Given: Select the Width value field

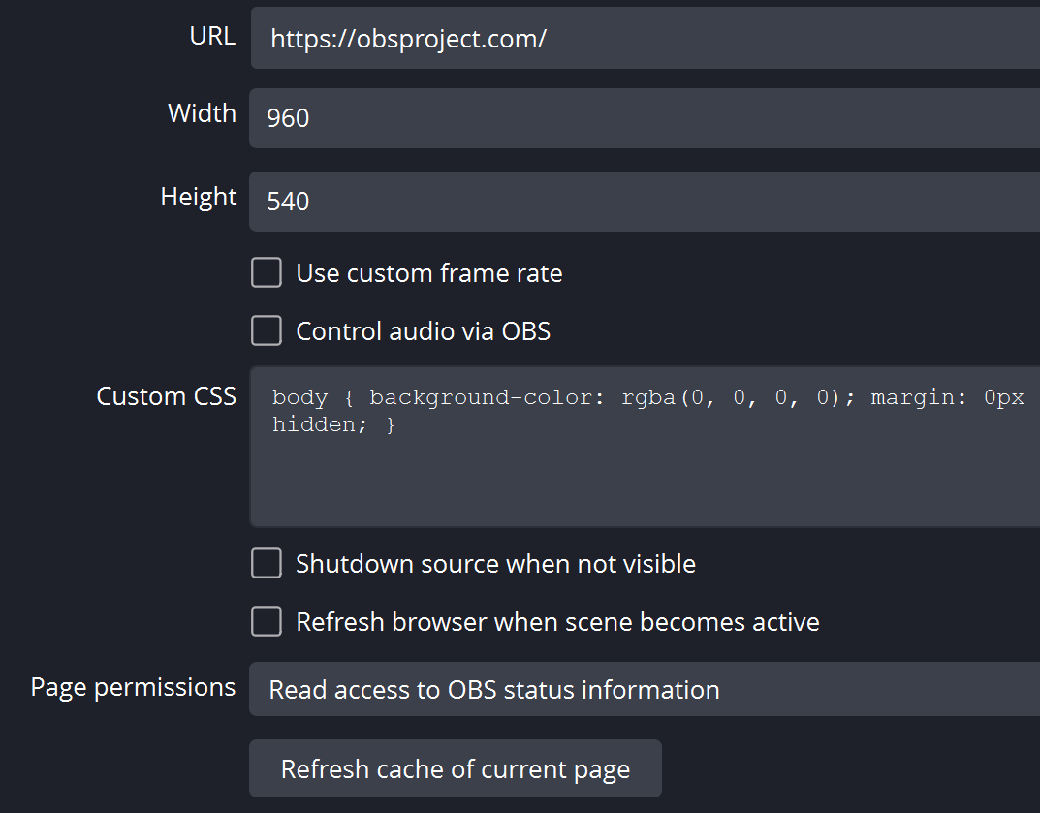Looking at the screenshot, I should click(640, 117).
